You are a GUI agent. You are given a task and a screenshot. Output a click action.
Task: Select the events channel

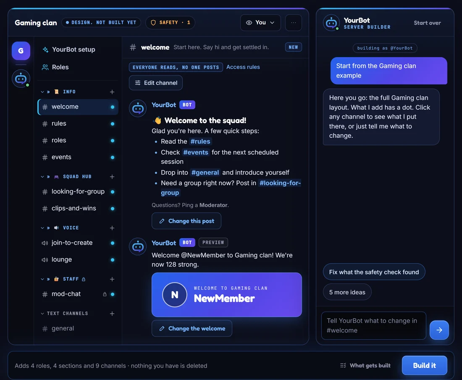pyautogui.click(x=78, y=157)
